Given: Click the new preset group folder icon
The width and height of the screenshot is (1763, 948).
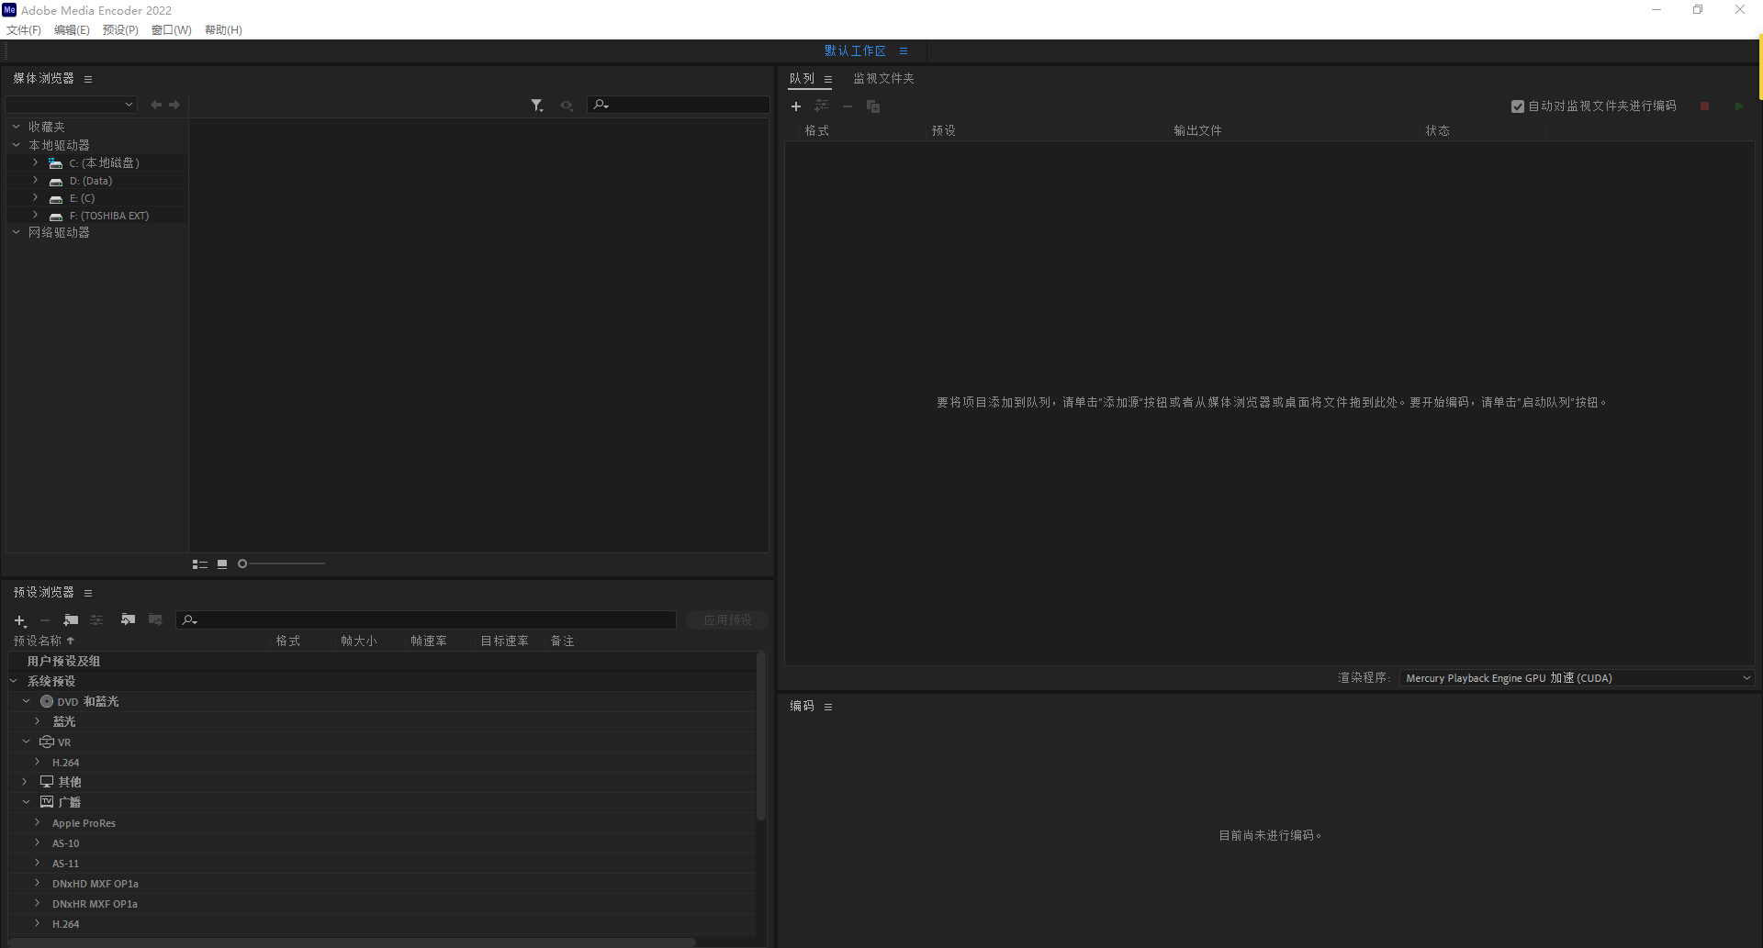Looking at the screenshot, I should click(71, 620).
